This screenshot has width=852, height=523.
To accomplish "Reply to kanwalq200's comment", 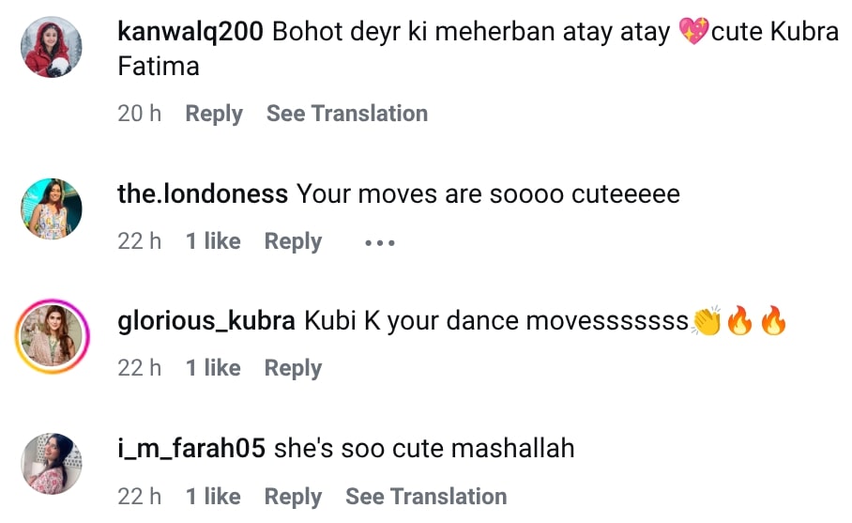I will [x=214, y=114].
